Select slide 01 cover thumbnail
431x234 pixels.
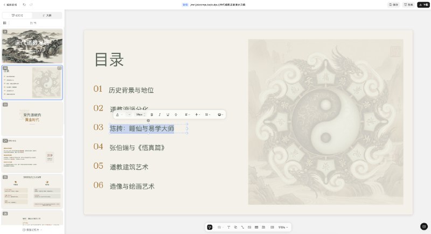point(32,46)
